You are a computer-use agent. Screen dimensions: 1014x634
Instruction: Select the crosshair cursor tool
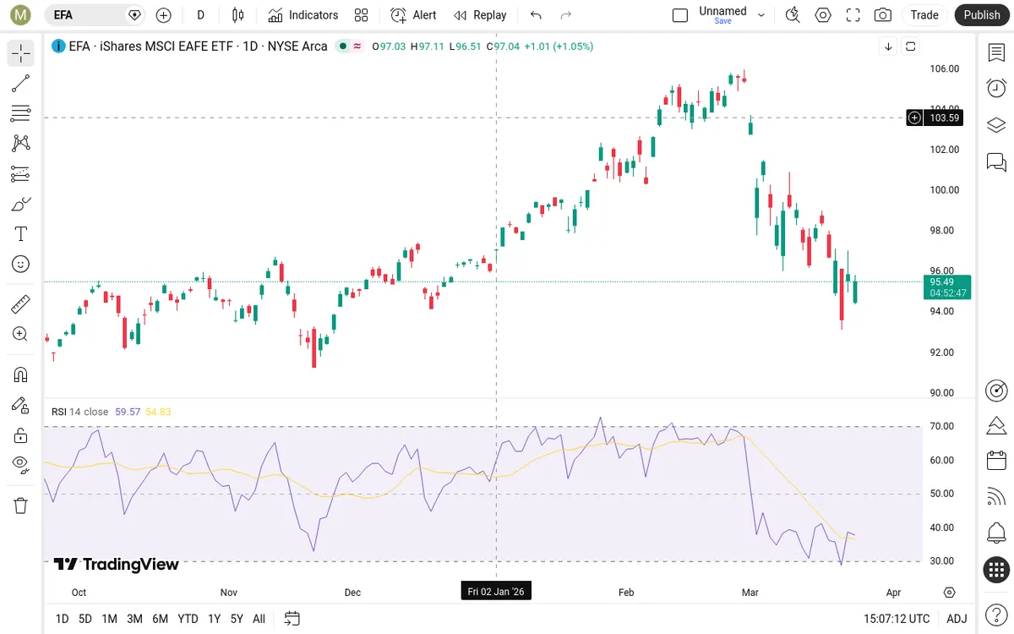coord(21,53)
